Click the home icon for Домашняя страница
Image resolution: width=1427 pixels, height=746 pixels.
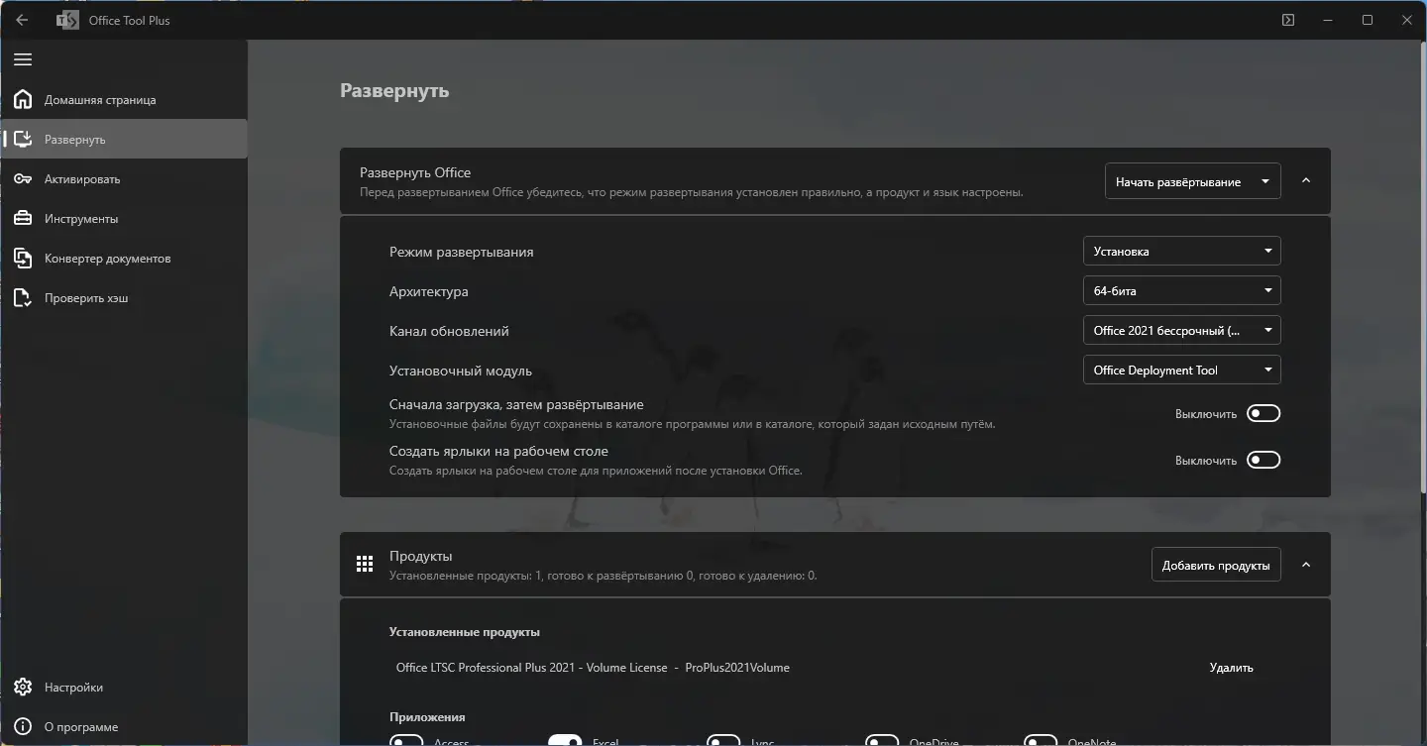coord(23,99)
